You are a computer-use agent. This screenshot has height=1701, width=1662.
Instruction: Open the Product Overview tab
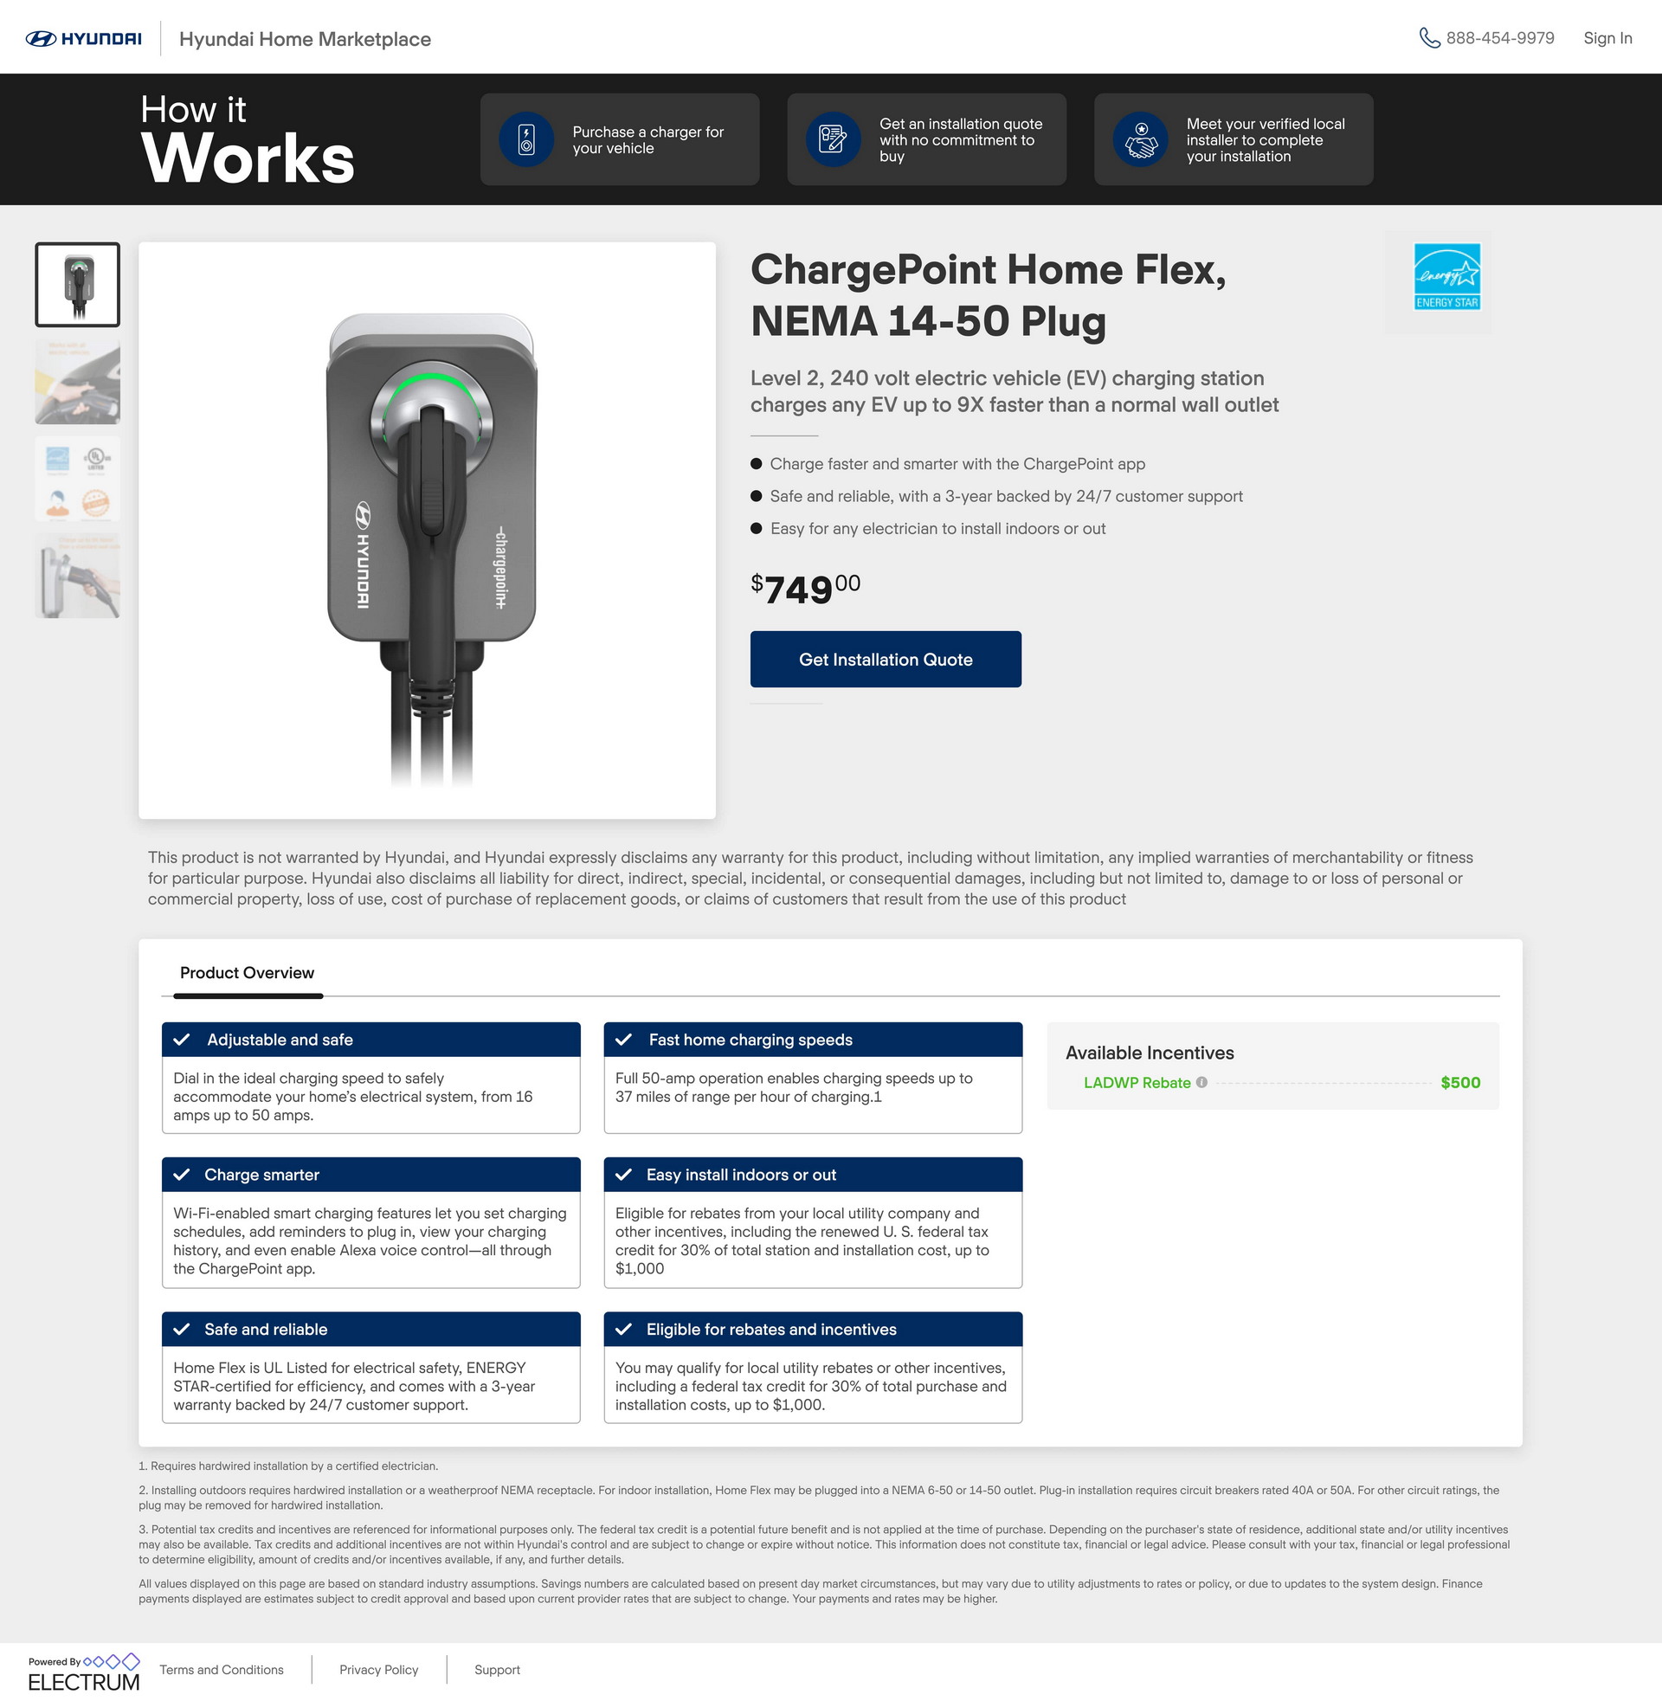[x=247, y=973]
